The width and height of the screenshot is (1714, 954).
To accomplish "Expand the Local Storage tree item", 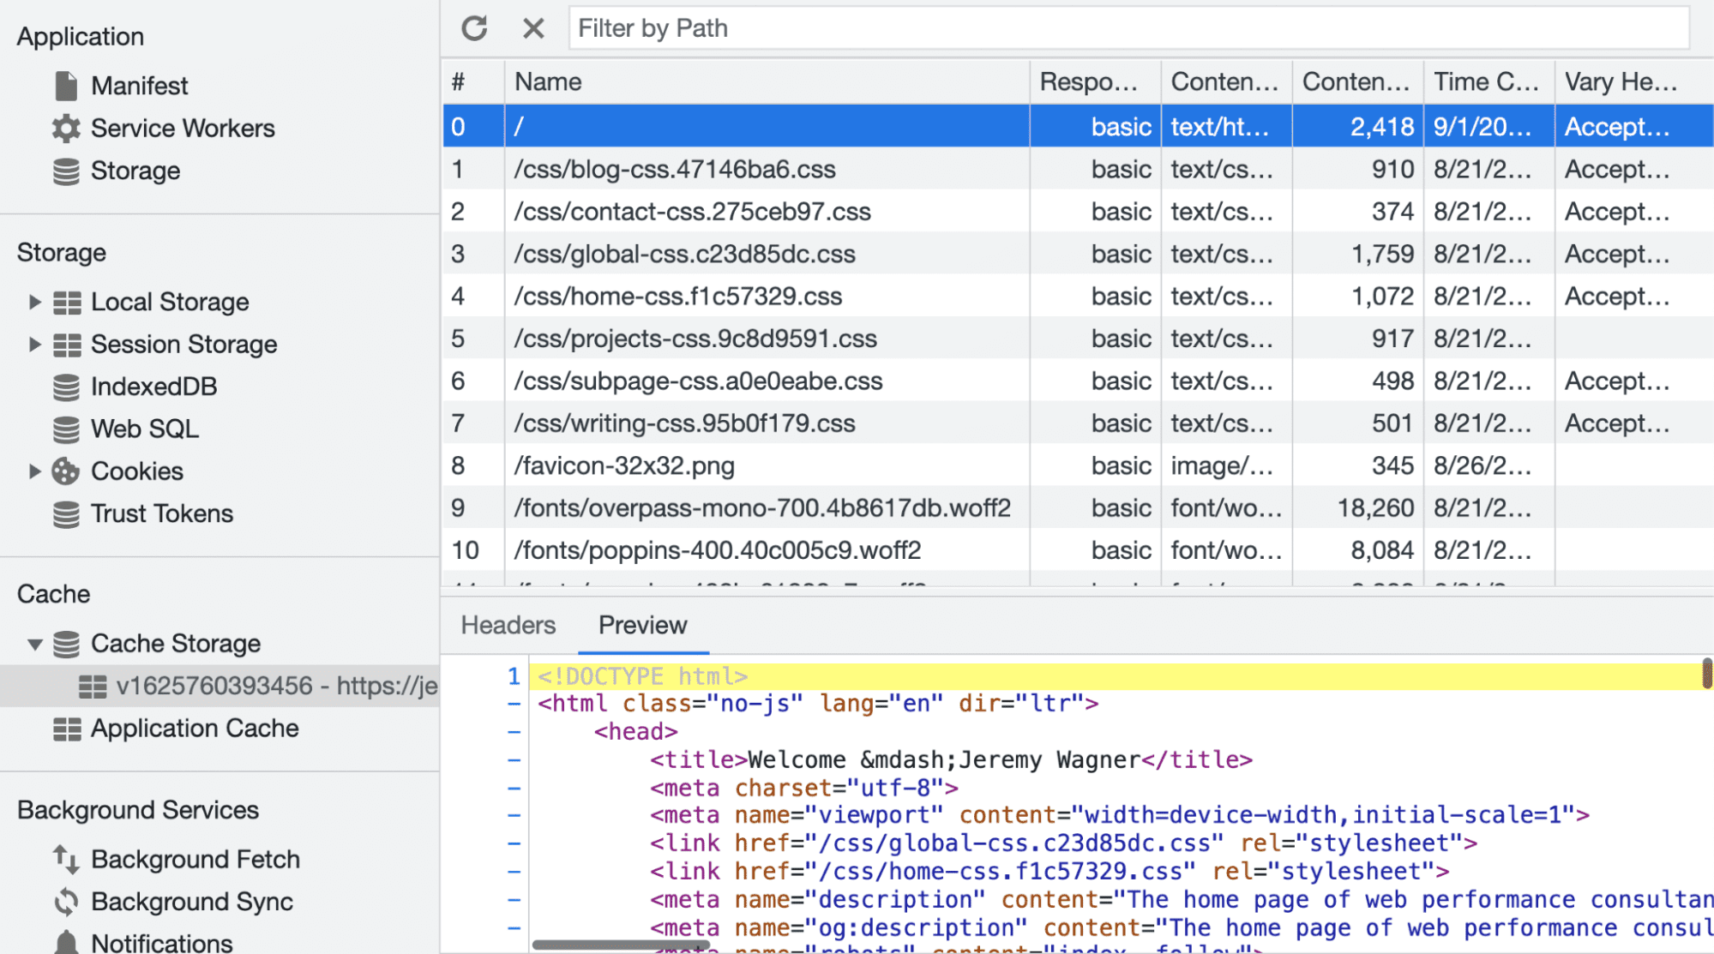I will coord(34,301).
